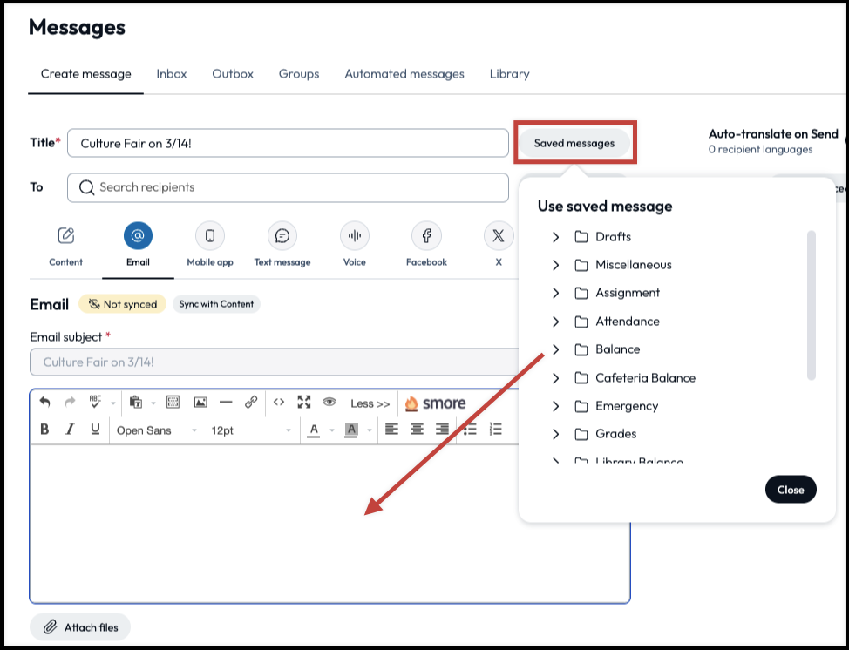Insert an image using the picture icon
Screen dimensions: 849x650
click(200, 403)
